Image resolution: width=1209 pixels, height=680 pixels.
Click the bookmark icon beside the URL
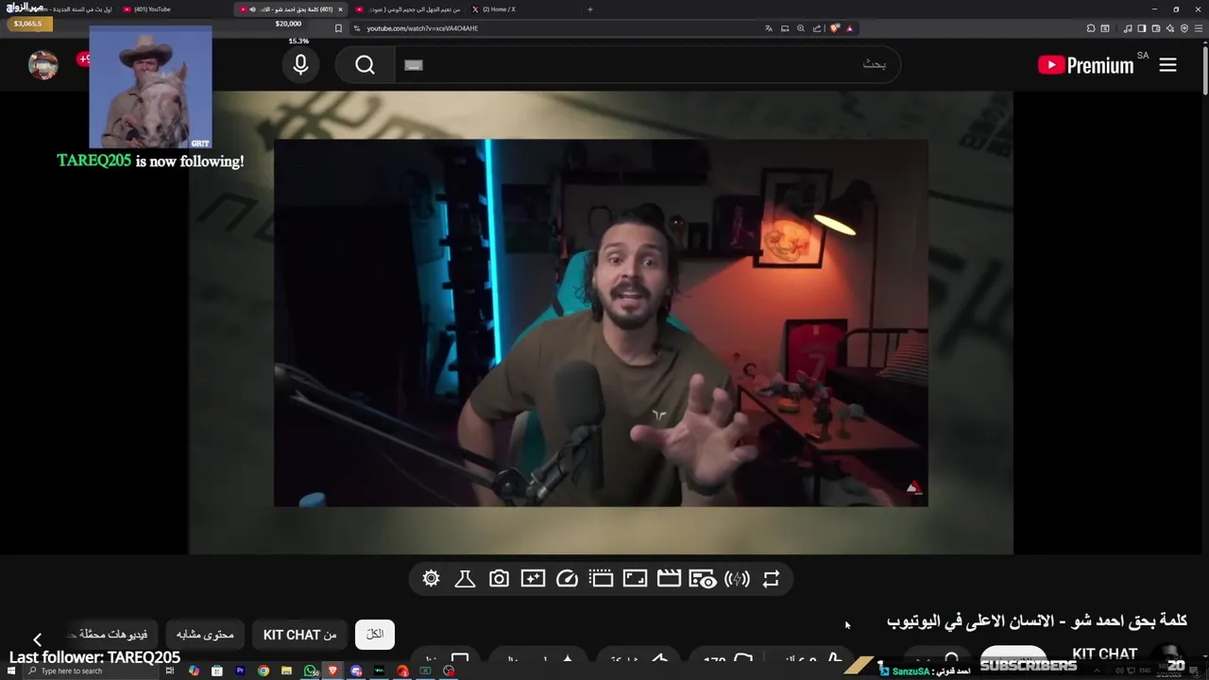coord(338,28)
